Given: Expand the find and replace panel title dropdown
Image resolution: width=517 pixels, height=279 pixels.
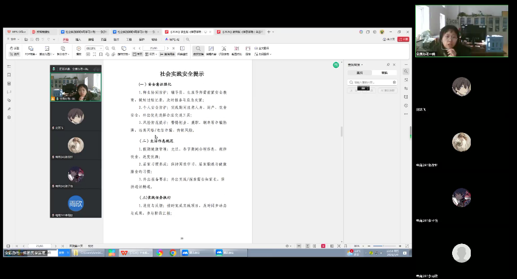Looking at the screenshot, I should point(362,64).
